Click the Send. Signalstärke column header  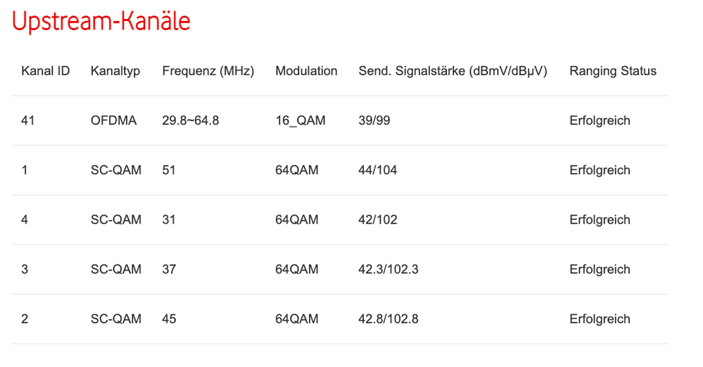452,71
